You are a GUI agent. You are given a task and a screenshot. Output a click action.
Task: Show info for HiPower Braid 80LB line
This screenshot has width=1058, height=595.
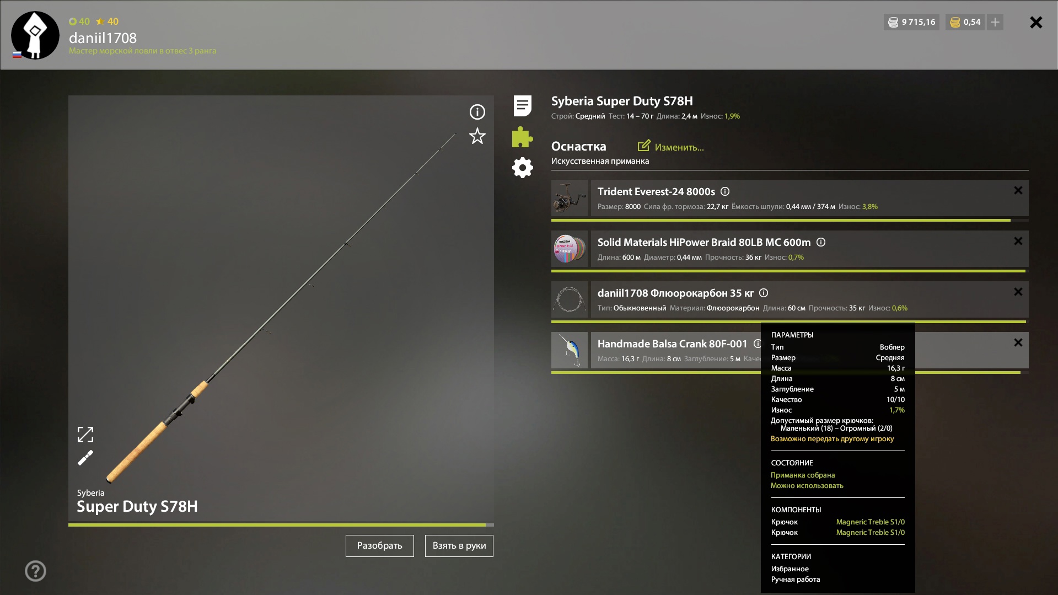[821, 242]
